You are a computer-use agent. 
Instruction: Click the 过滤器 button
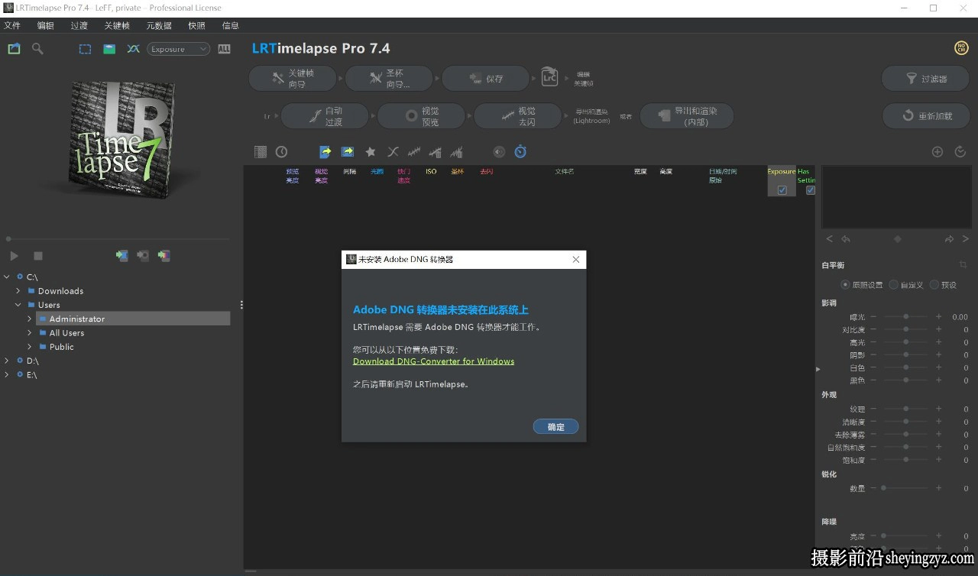[x=926, y=79]
